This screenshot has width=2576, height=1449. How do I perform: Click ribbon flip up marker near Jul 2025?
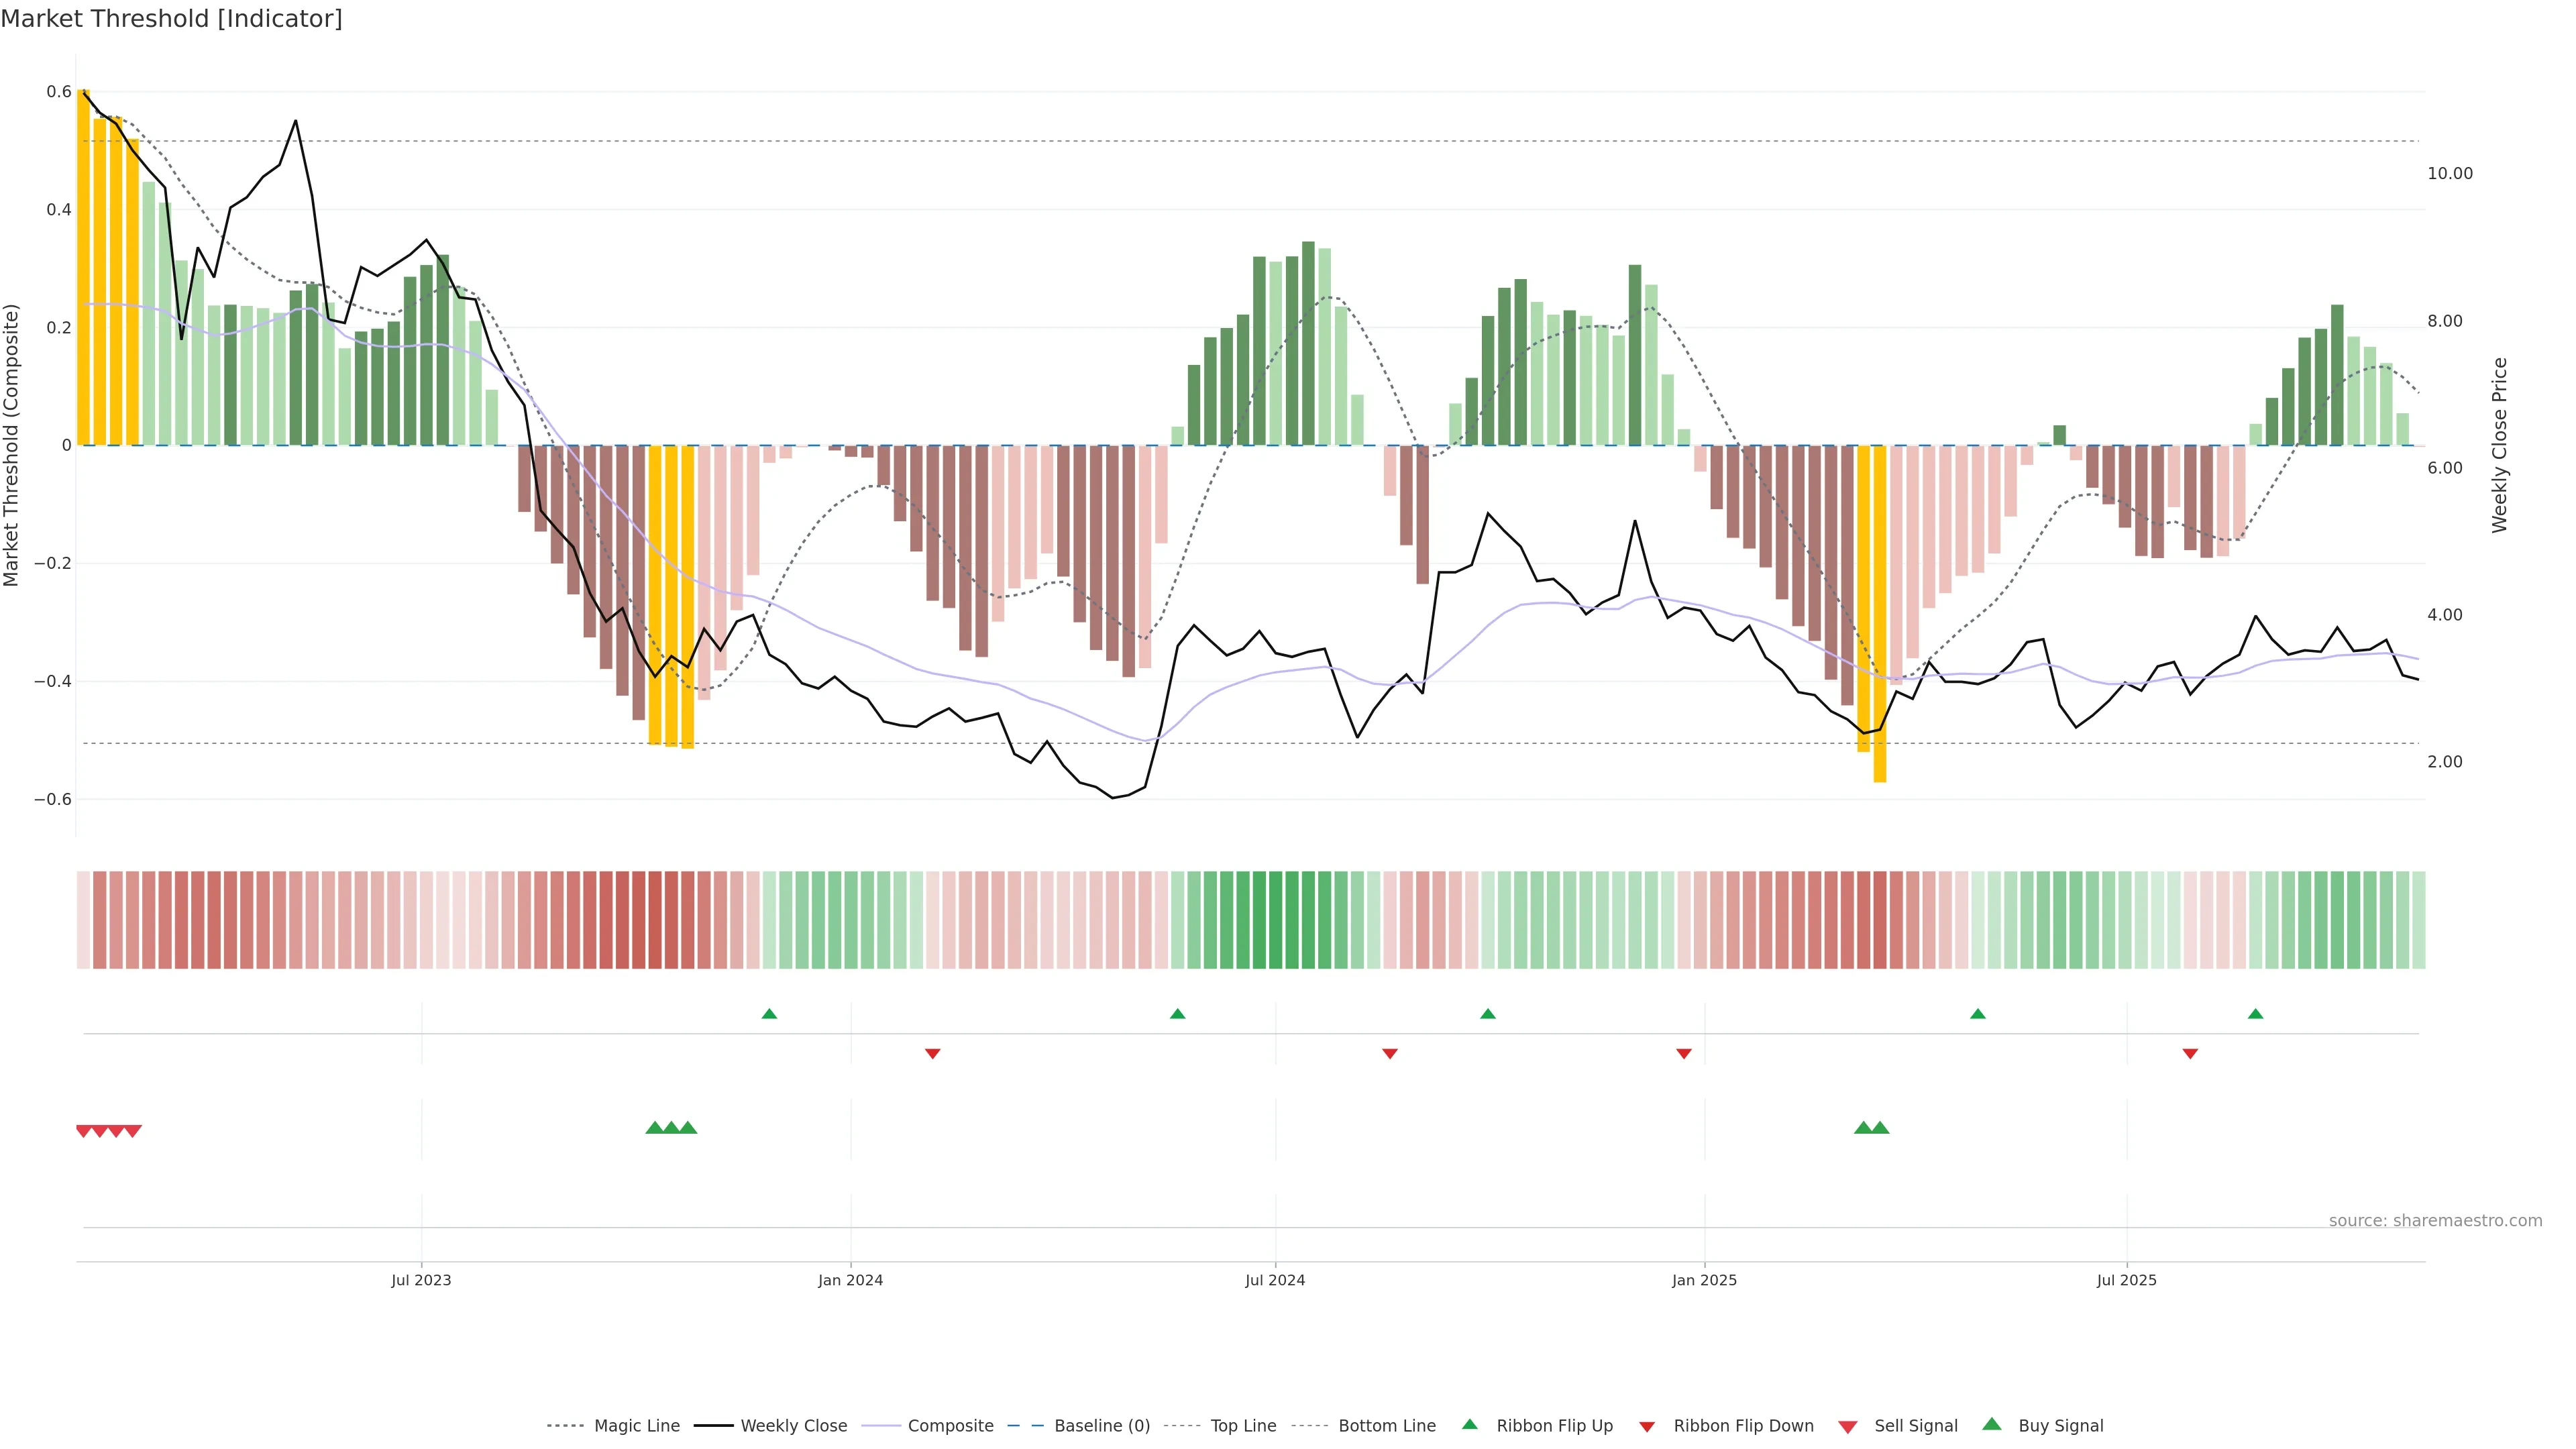tap(2255, 1014)
